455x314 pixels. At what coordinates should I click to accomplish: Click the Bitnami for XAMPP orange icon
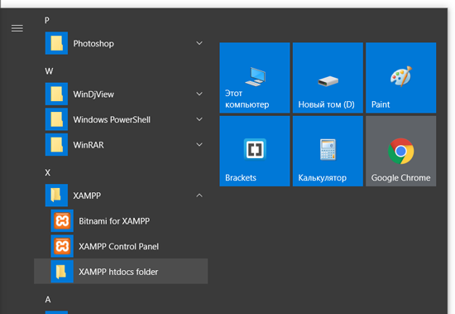62,220
